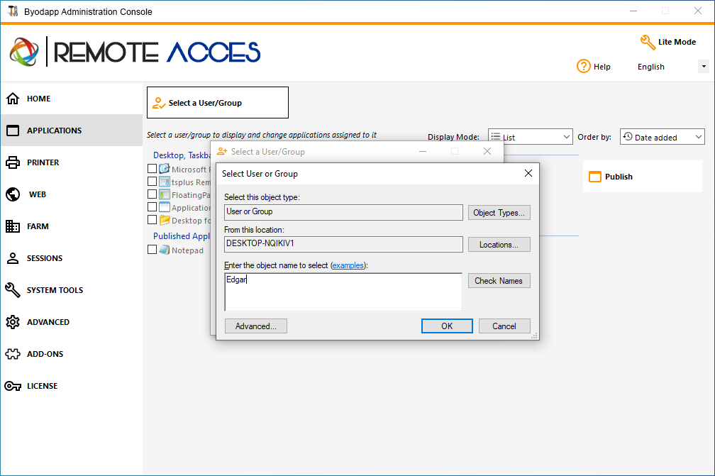Select the APPLICATIONS section
The width and height of the screenshot is (715, 476).
pyautogui.click(x=72, y=131)
